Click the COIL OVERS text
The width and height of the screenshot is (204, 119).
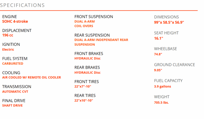[84, 26]
